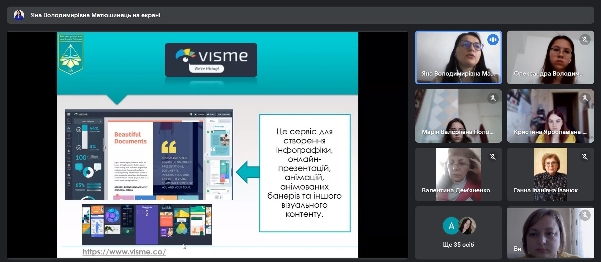Click the muted mic icon on Валентина Дем'яненко's tile
This screenshot has width=601, height=262.
tap(493, 157)
